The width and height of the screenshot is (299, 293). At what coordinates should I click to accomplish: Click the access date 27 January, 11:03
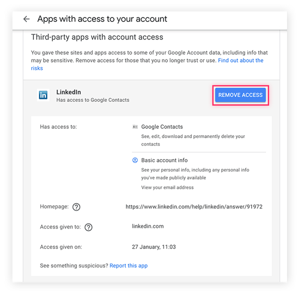click(153, 247)
